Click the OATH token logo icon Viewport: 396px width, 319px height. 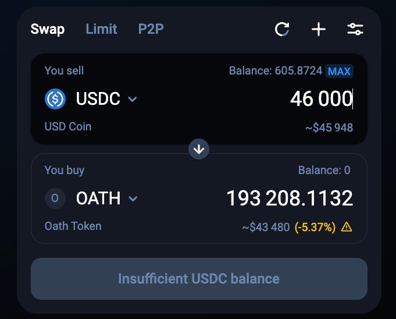coord(55,198)
